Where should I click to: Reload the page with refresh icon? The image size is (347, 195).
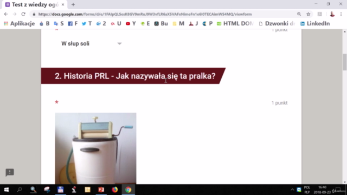pyautogui.click(x=23, y=14)
